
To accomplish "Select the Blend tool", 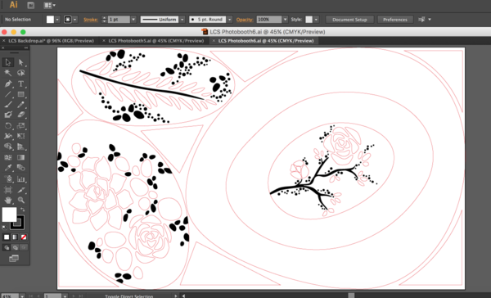I will [21, 168].
